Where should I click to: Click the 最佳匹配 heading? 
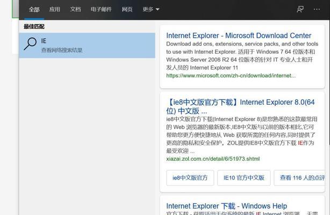[x=34, y=26]
